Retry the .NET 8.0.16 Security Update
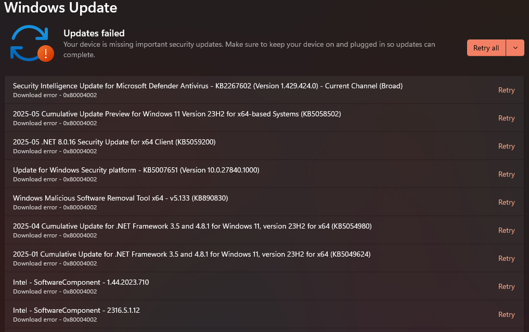 [x=506, y=146]
